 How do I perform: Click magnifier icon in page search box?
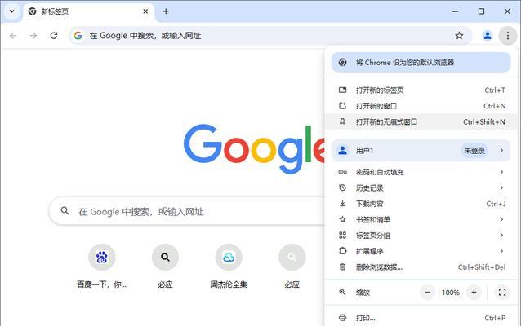[x=65, y=211]
